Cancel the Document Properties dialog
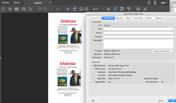 (161, 101)
